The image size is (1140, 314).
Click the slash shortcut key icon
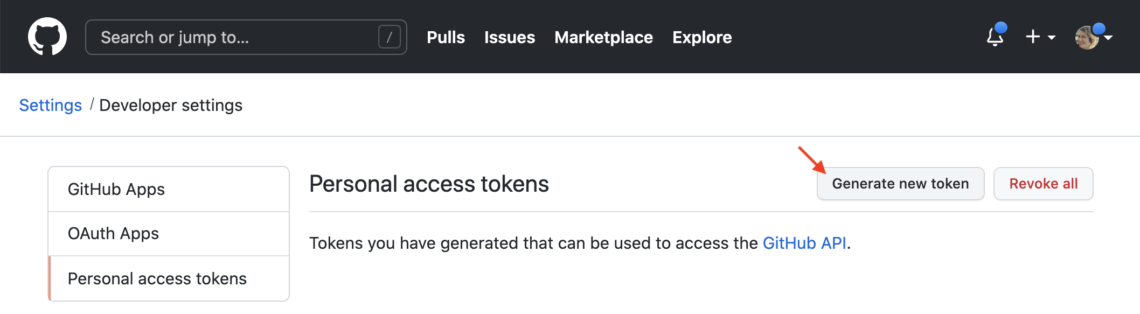click(389, 37)
